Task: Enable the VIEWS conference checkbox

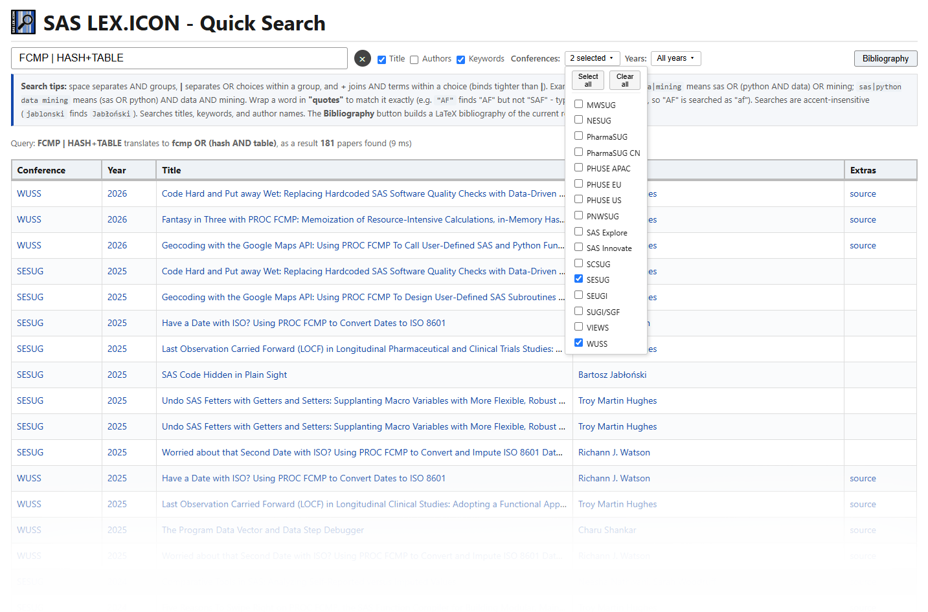Action: (x=579, y=327)
